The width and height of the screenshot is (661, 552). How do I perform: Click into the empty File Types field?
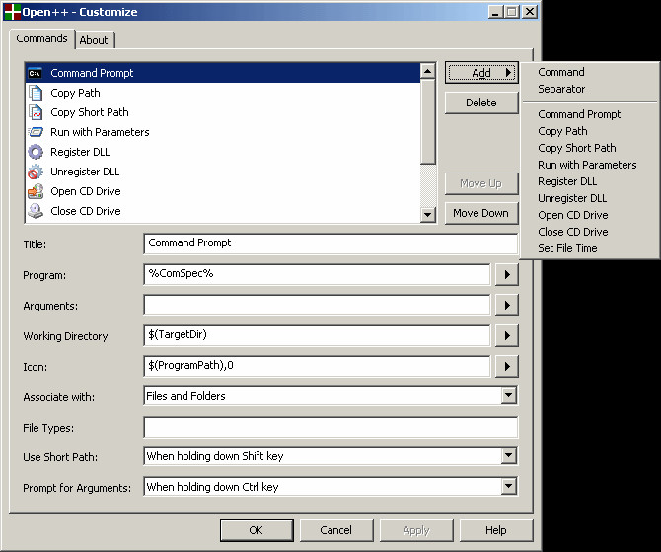coord(330,427)
